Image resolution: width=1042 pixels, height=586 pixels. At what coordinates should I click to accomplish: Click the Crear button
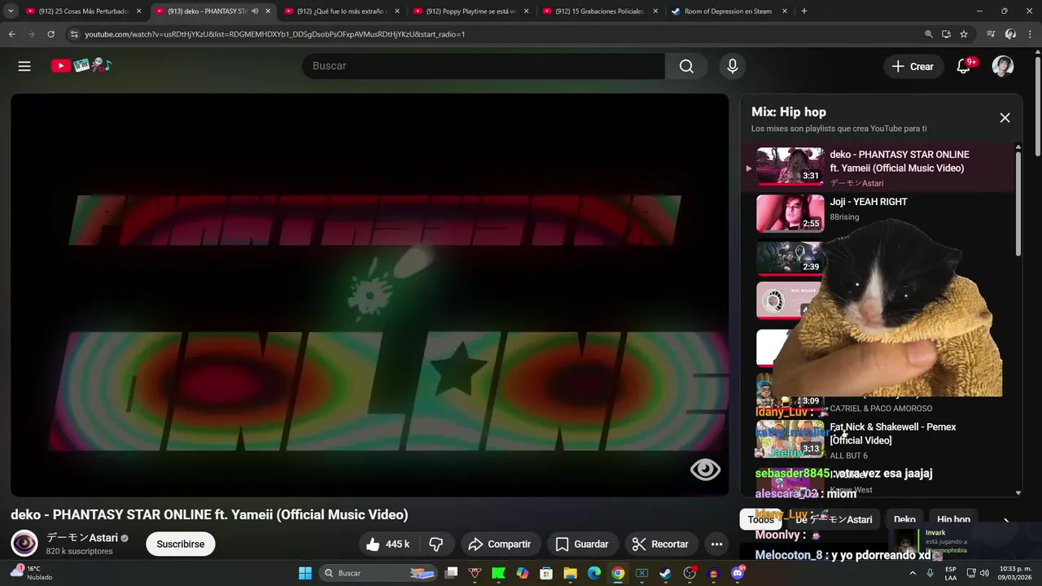[913, 67]
